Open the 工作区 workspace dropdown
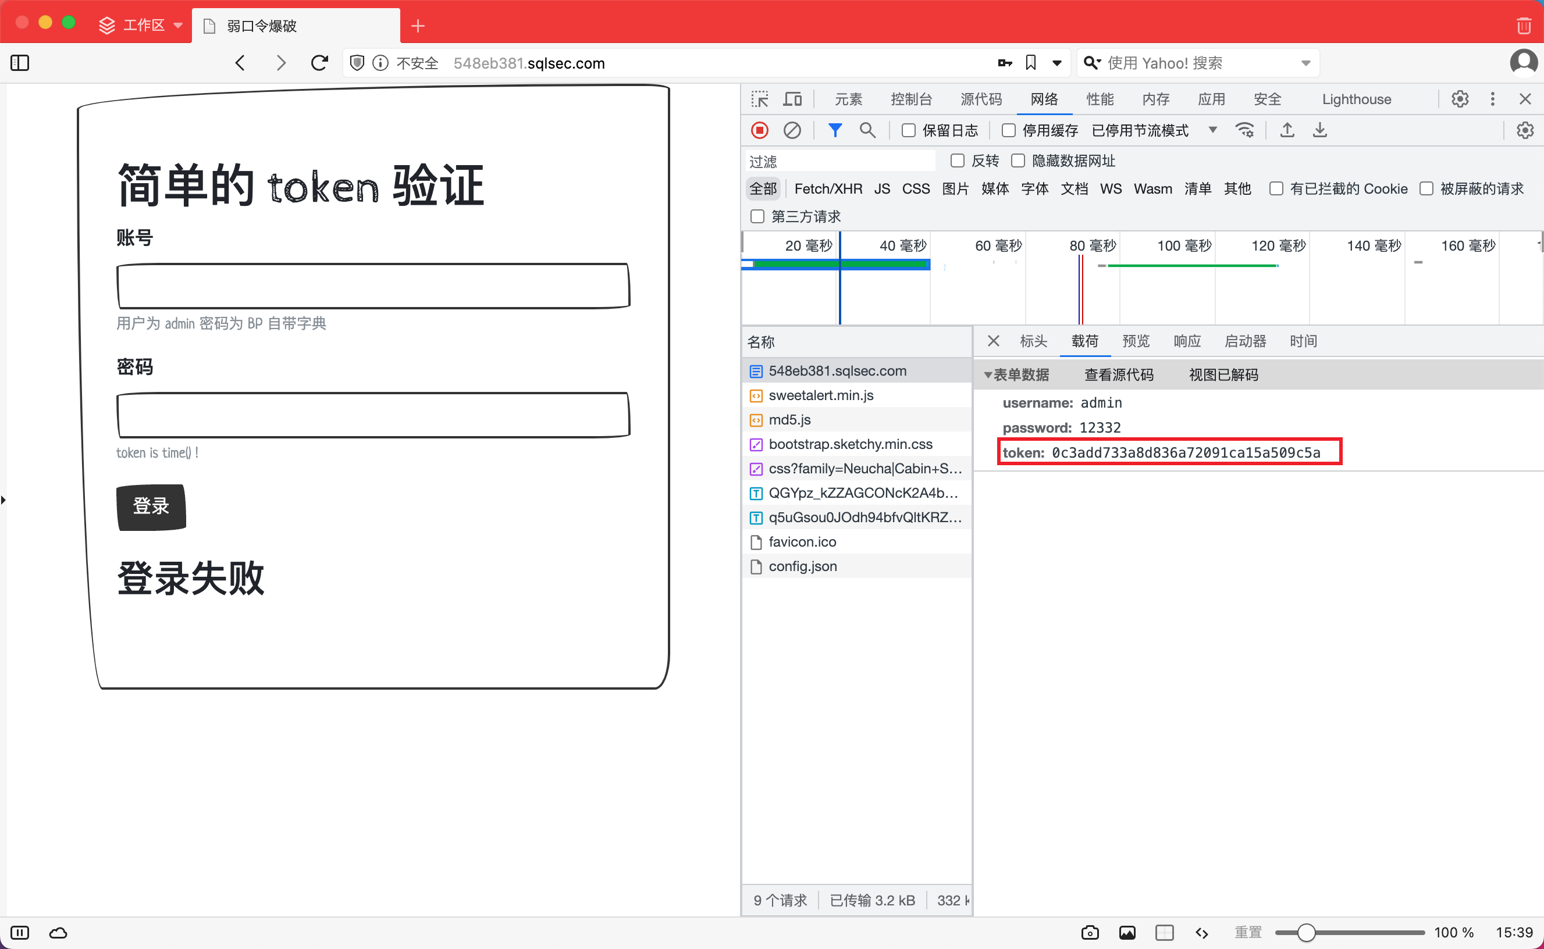 (x=141, y=25)
